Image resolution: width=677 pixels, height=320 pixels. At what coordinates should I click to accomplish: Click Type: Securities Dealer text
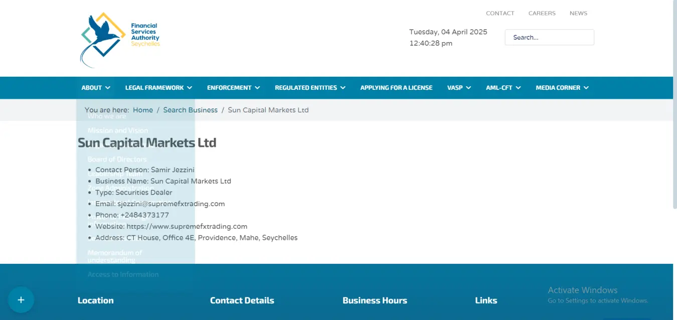[134, 193]
